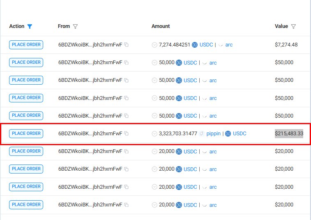
Task: Open the arc link in the 7,274.484251 row
Action: coord(229,45)
